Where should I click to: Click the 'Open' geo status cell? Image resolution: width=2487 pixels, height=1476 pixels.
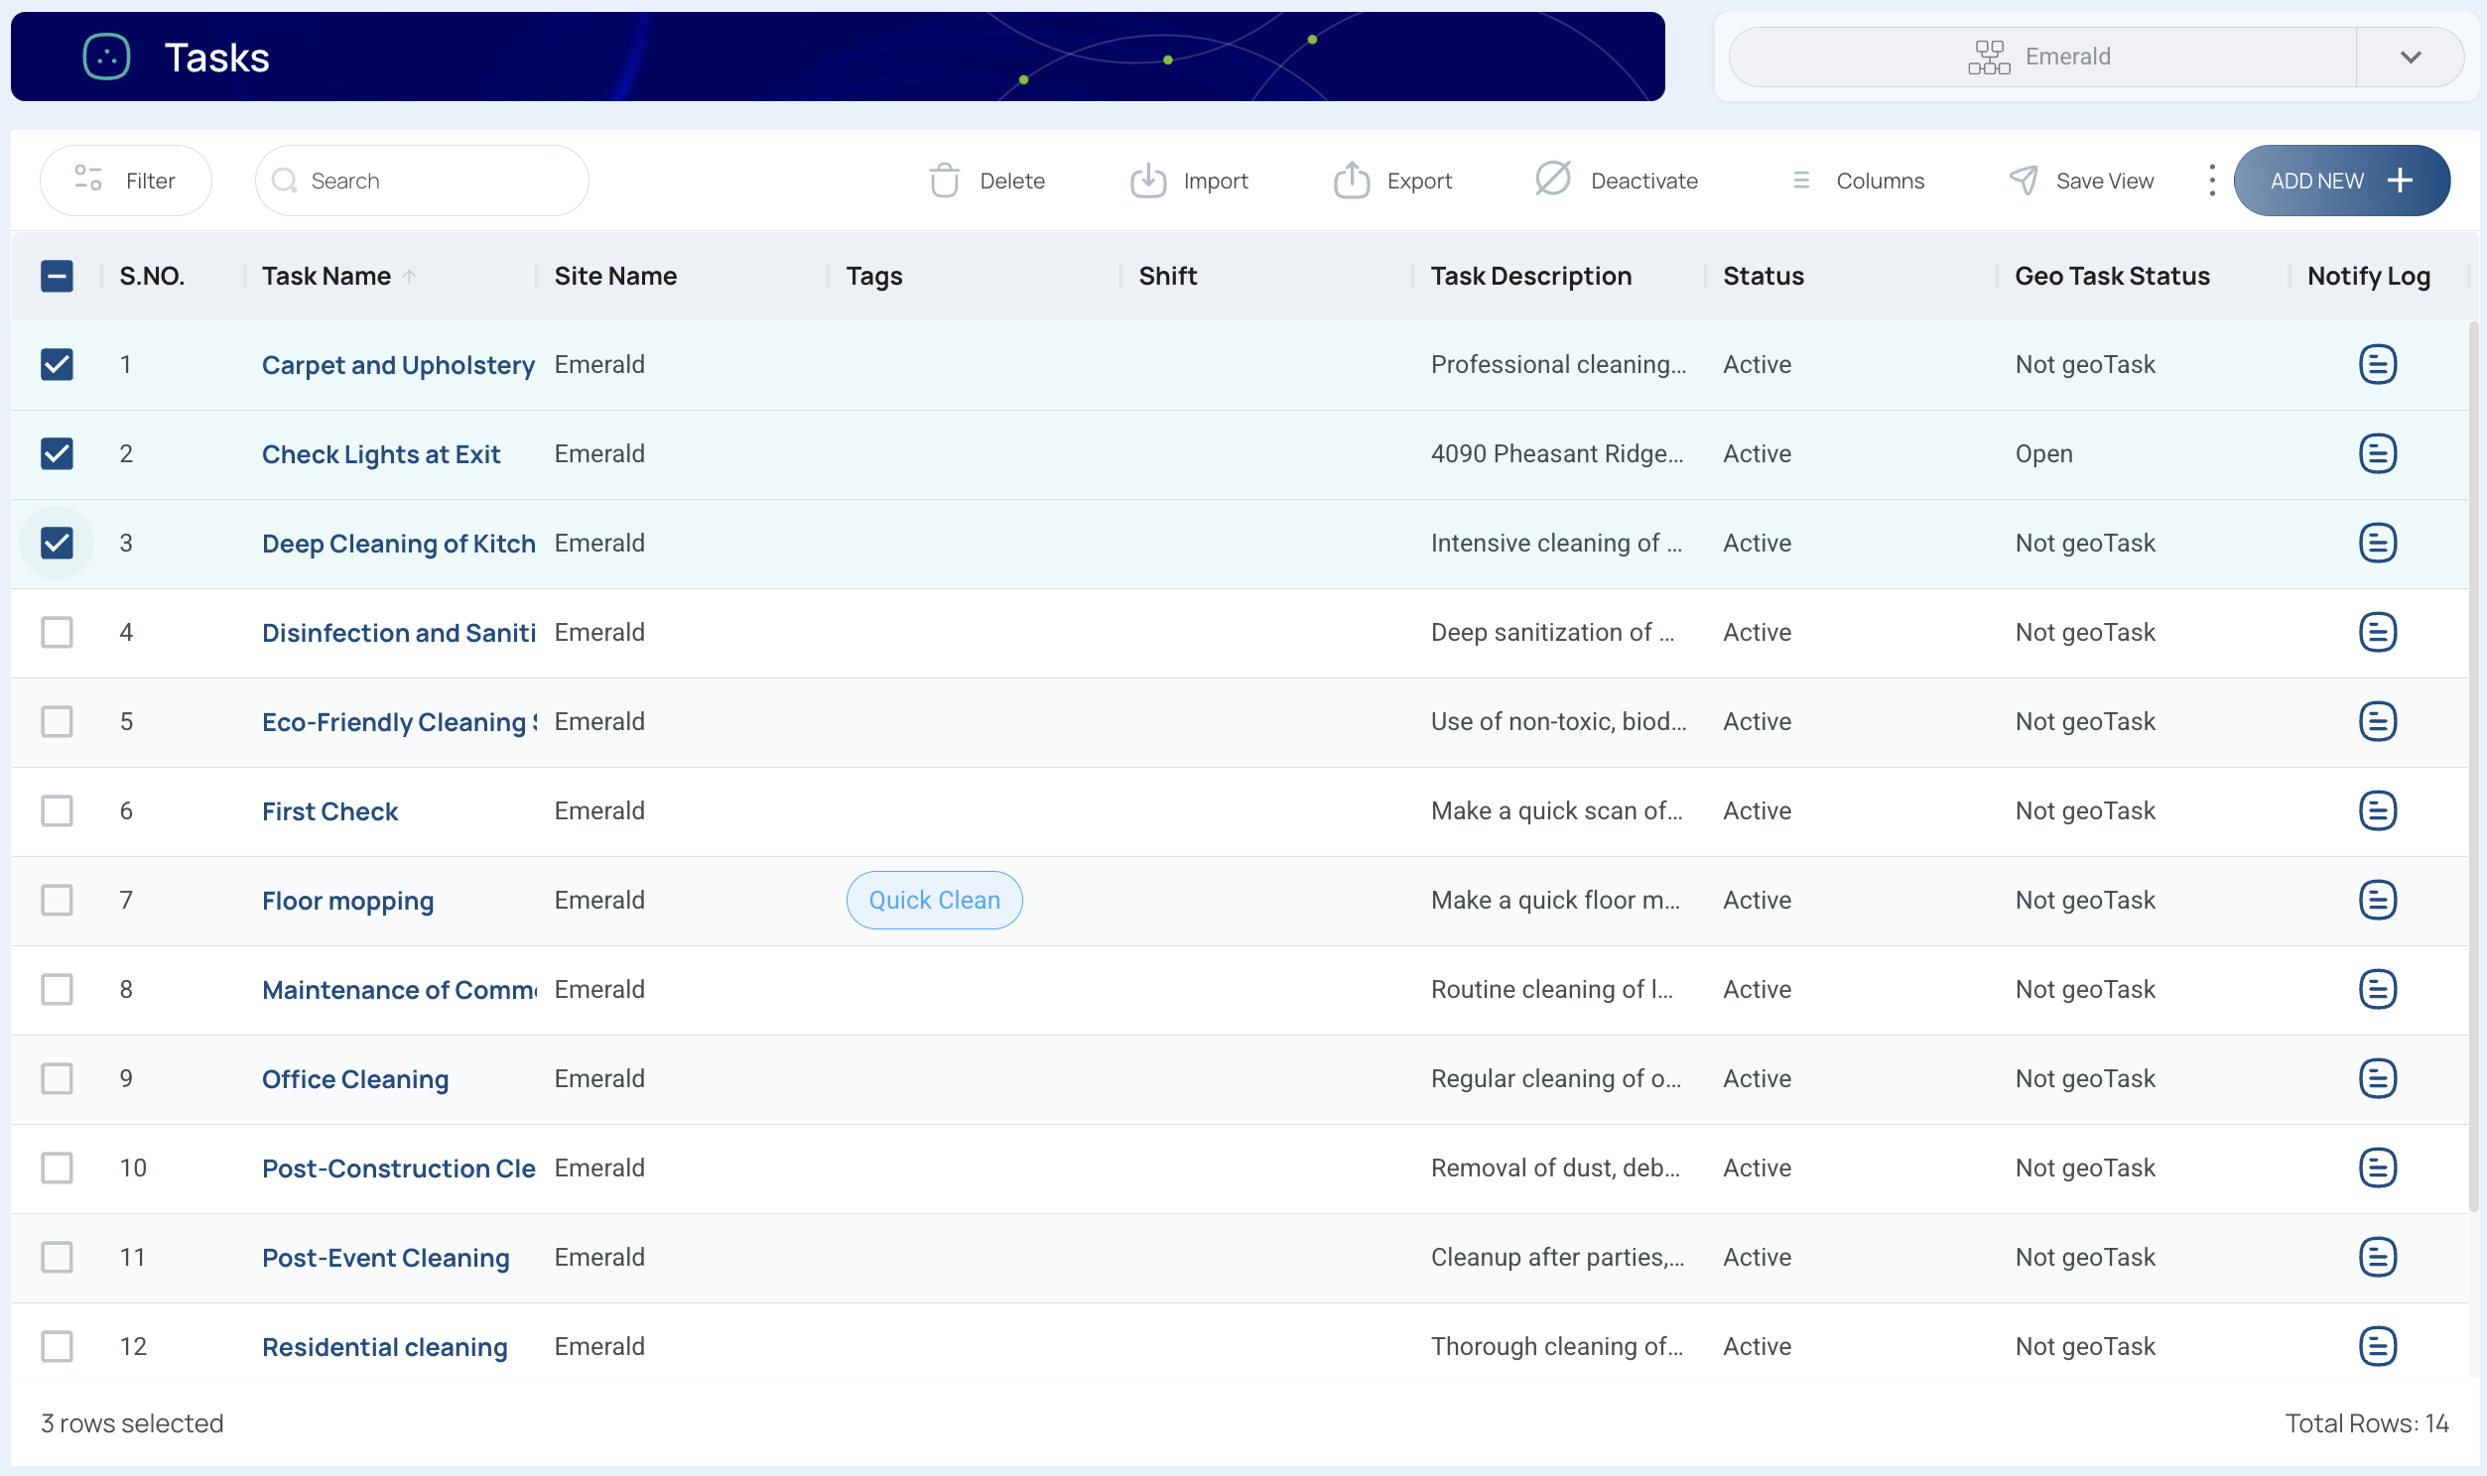(2043, 453)
